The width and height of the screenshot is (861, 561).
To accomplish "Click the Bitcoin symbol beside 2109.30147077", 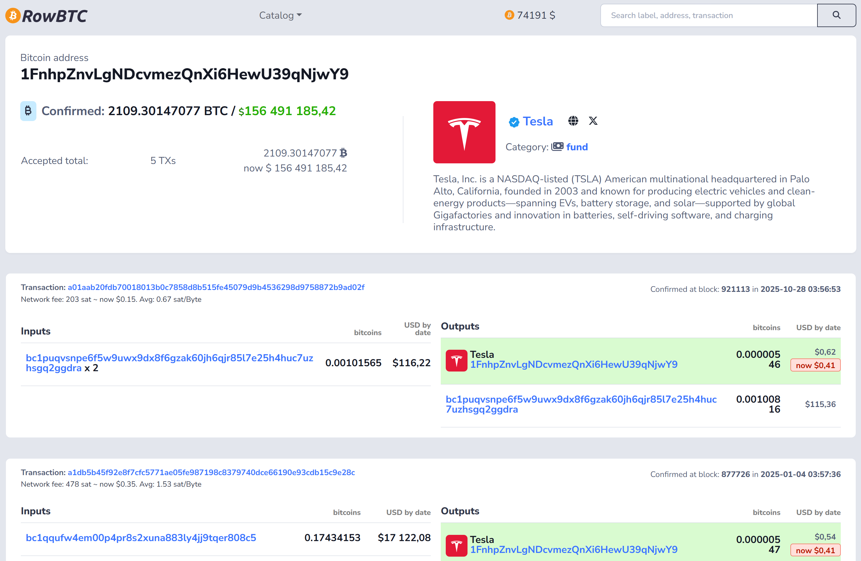I will click(343, 152).
